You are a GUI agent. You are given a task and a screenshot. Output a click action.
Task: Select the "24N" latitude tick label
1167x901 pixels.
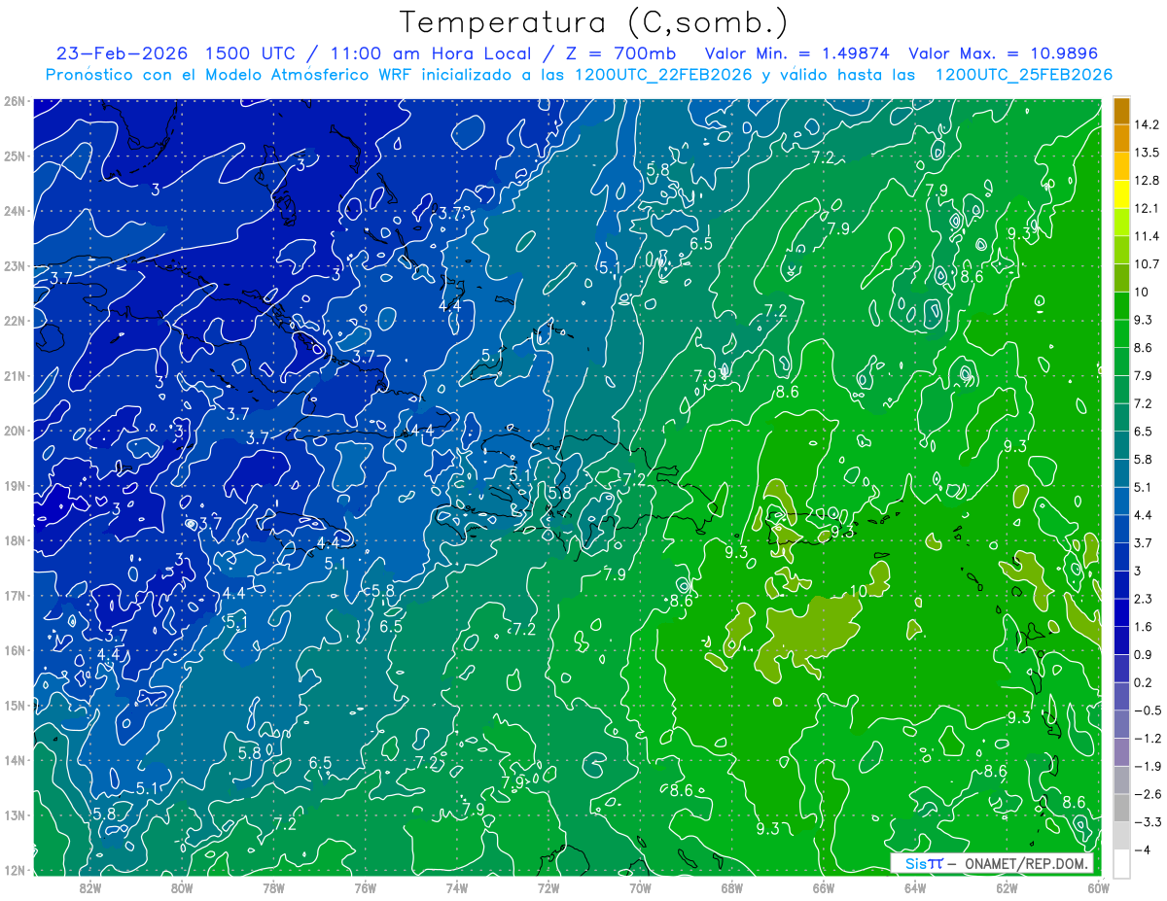15,211
